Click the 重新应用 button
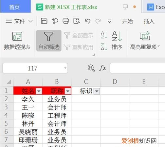 coord(78,47)
